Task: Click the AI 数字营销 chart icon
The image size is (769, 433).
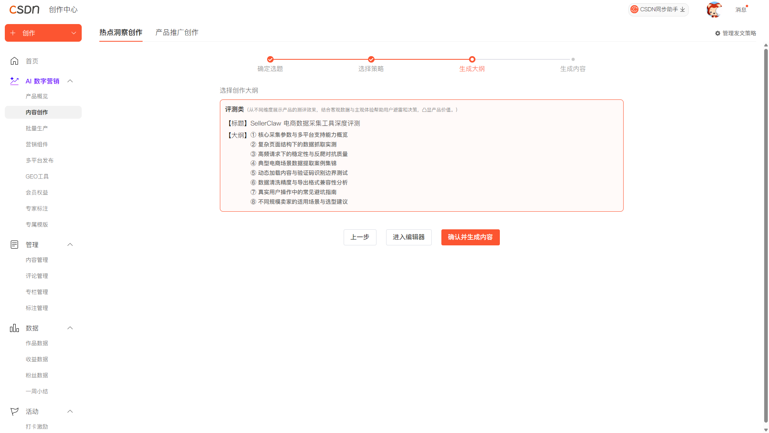Action: click(x=14, y=81)
